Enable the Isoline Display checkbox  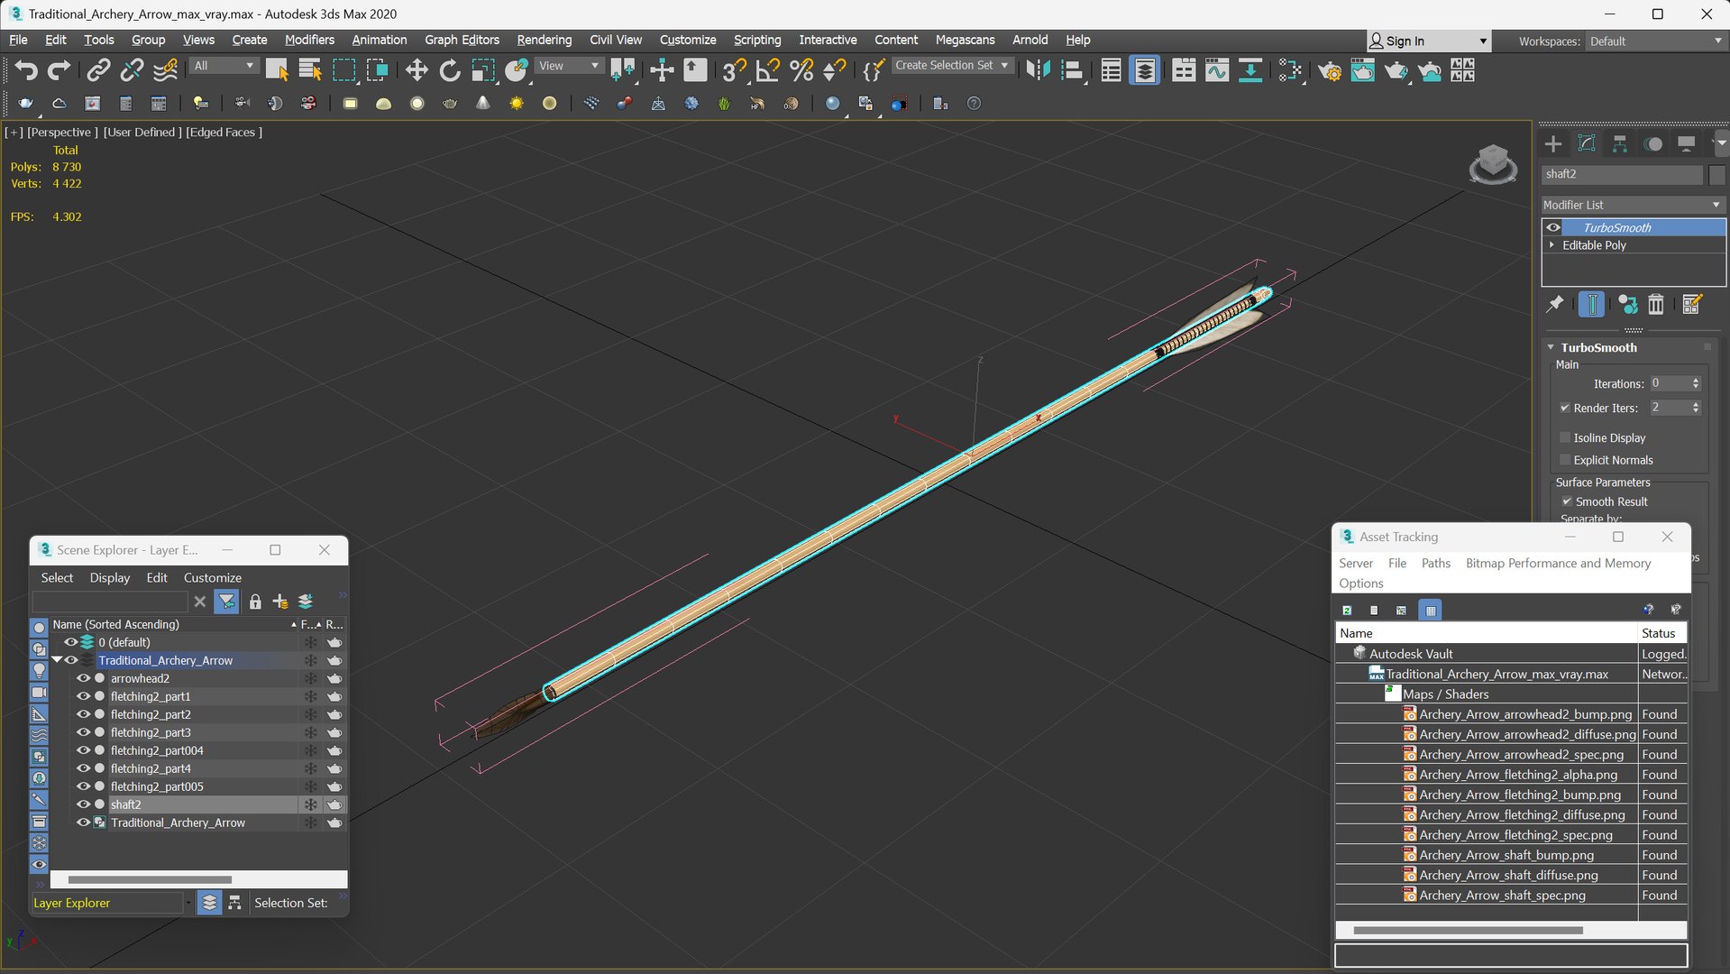tap(1565, 437)
